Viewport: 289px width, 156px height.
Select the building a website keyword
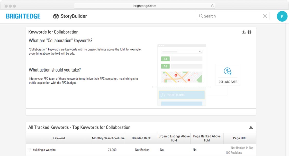pos(44,150)
